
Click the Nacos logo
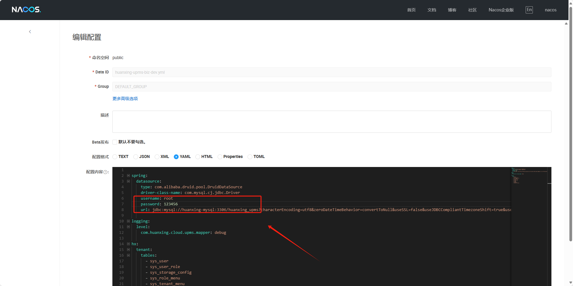point(26,10)
